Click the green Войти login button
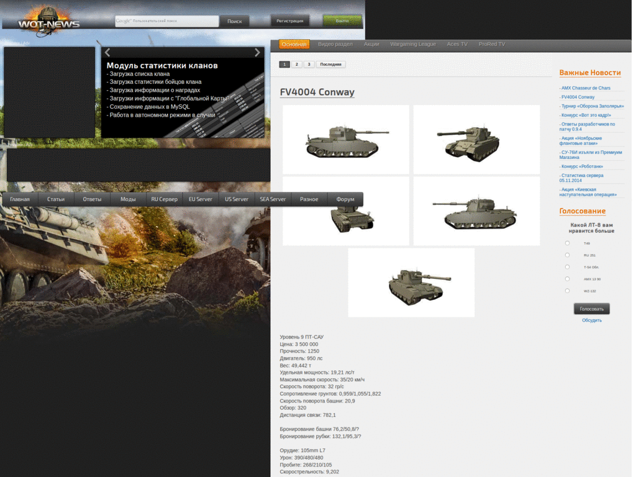 [342, 20]
